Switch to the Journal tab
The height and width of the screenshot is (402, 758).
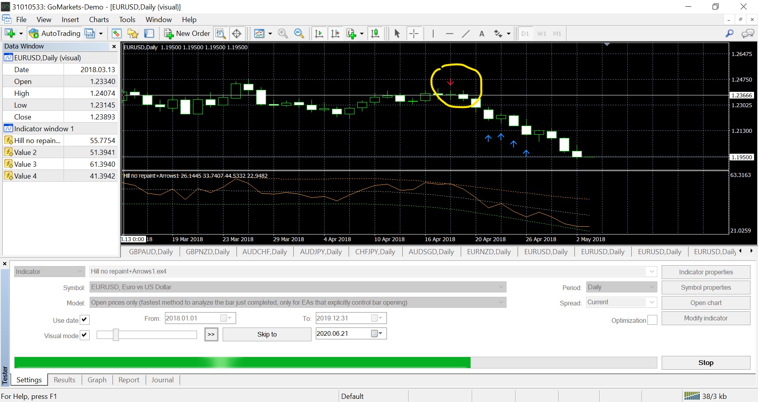click(x=162, y=380)
